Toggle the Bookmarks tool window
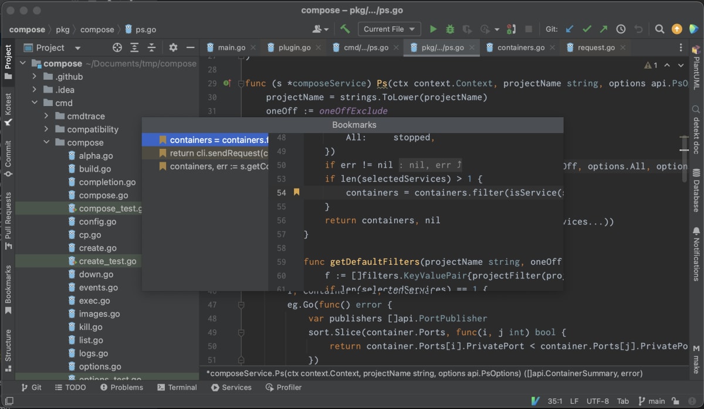 (8, 291)
